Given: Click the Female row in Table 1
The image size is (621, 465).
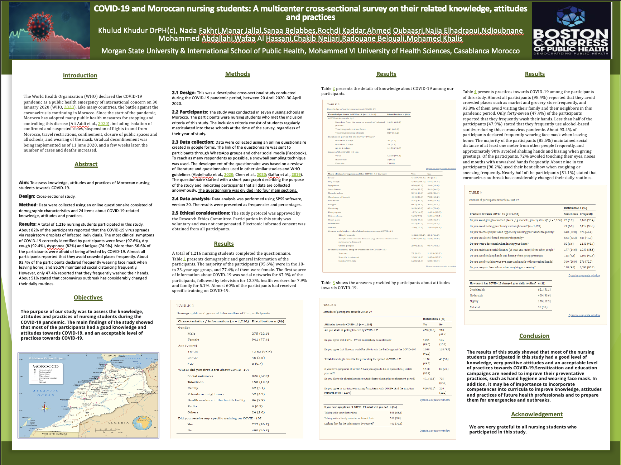Looking at the screenshot, I should [231, 340].
